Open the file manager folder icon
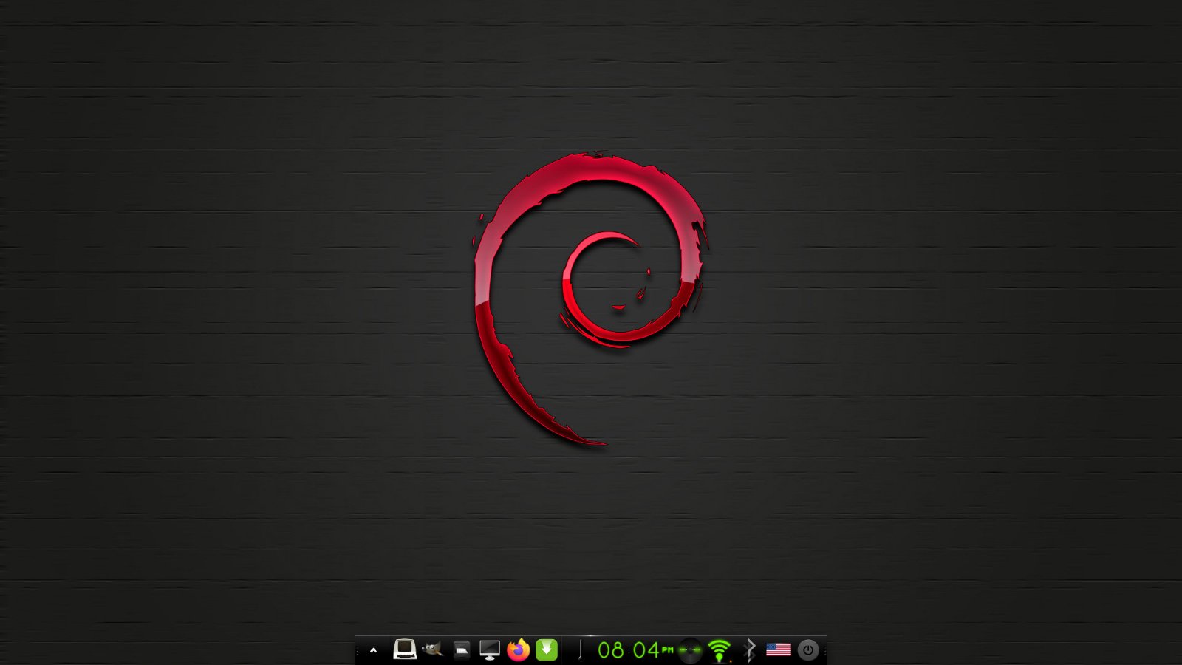This screenshot has width=1182, height=665. (x=462, y=650)
